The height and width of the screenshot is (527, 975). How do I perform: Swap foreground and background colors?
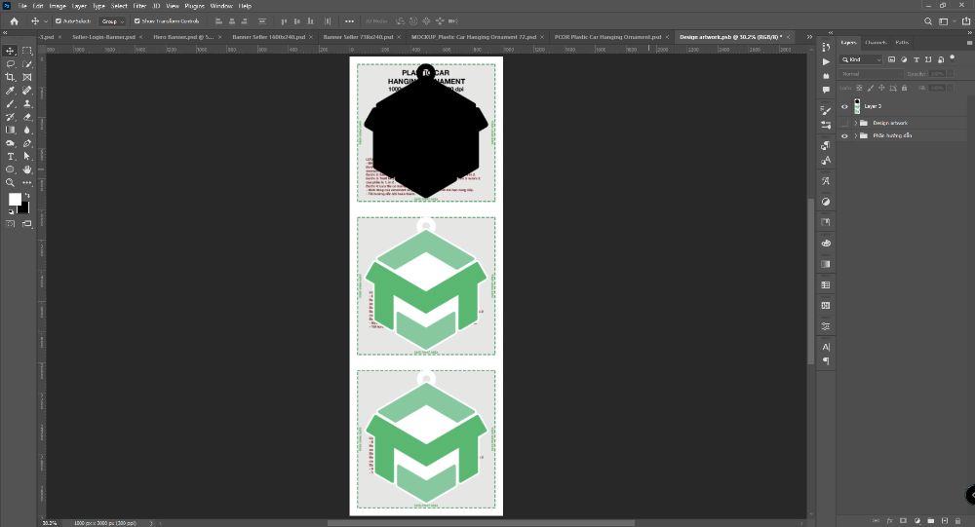pyautogui.click(x=26, y=195)
